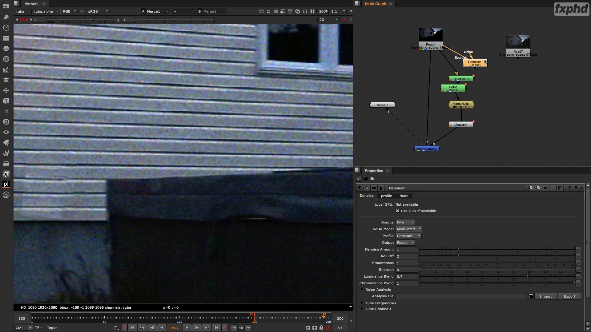Click the Export analysis file button
591x332 pixels.
pyautogui.click(x=569, y=296)
